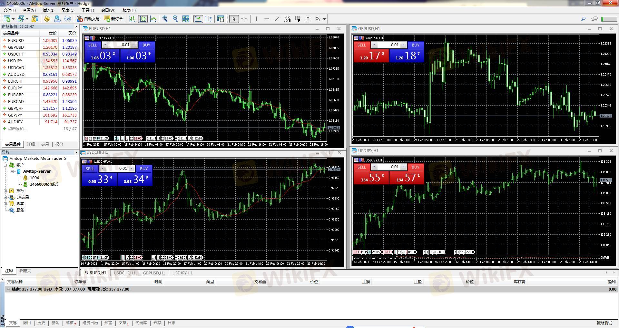Open the 插入(I) menu
619x328 pixels.
click(x=49, y=10)
